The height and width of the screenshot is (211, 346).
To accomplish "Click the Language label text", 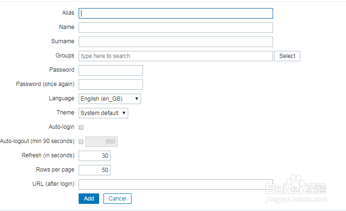I will [x=61, y=98].
